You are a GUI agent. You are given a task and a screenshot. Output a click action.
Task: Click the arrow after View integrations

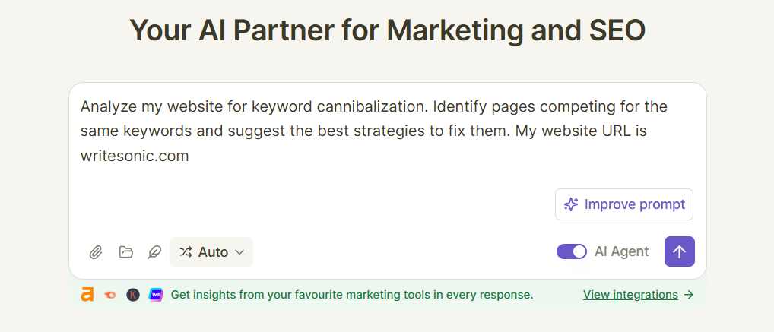pos(689,295)
